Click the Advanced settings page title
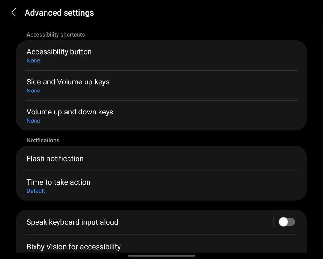The image size is (323, 259). pos(59,13)
